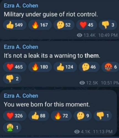The image size is (119, 138).
Task: Tap the 13.4K views eye icon
Action: tap(80, 35)
